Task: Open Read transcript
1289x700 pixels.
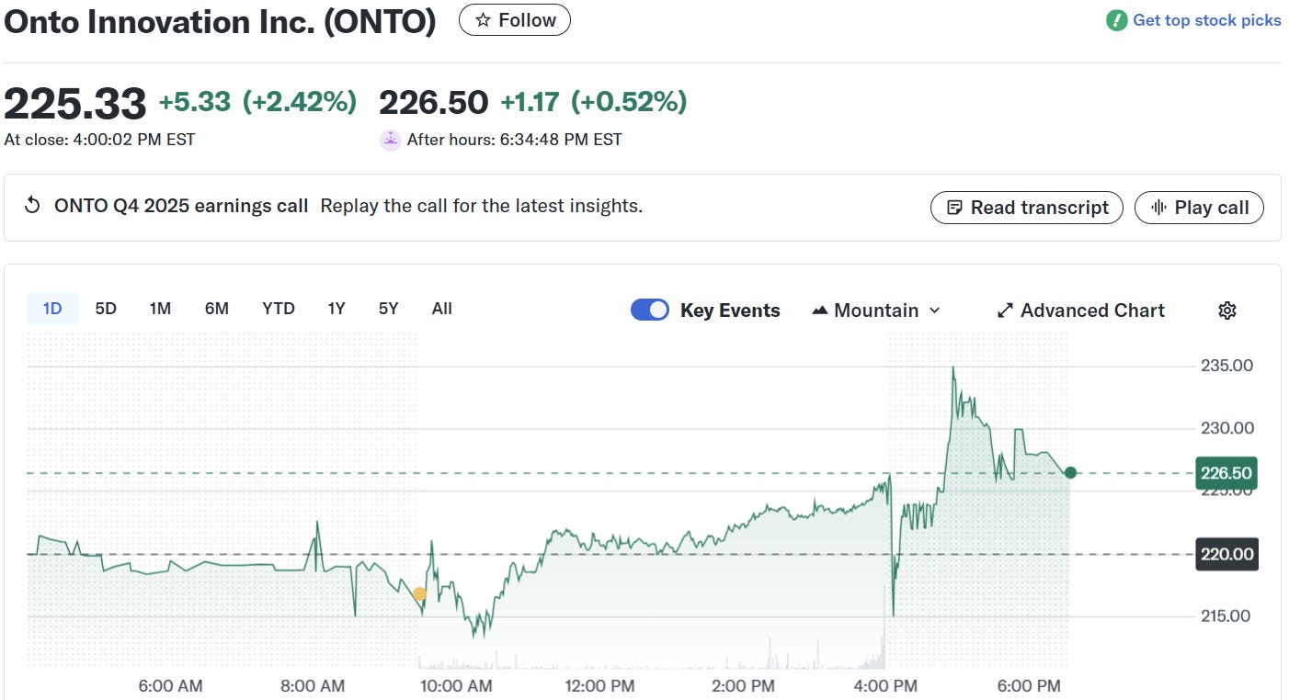Action: pyautogui.click(x=1027, y=208)
